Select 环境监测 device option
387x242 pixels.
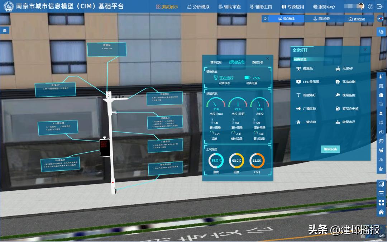[345, 82]
